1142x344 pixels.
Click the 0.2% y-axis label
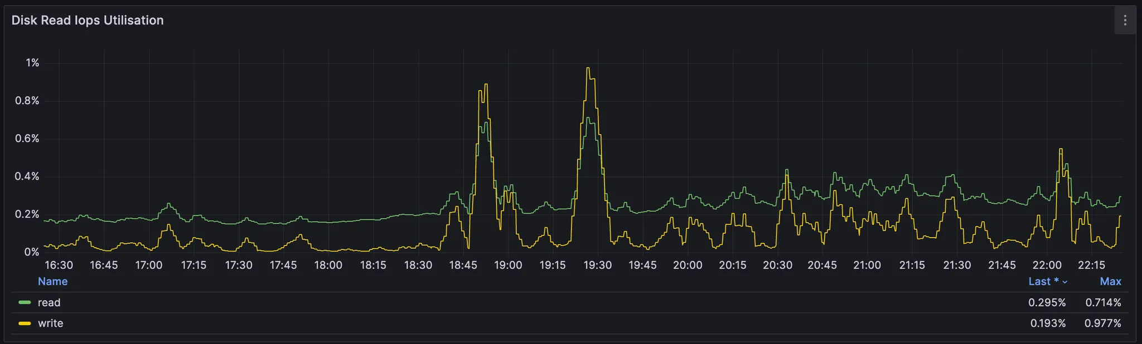(27, 214)
